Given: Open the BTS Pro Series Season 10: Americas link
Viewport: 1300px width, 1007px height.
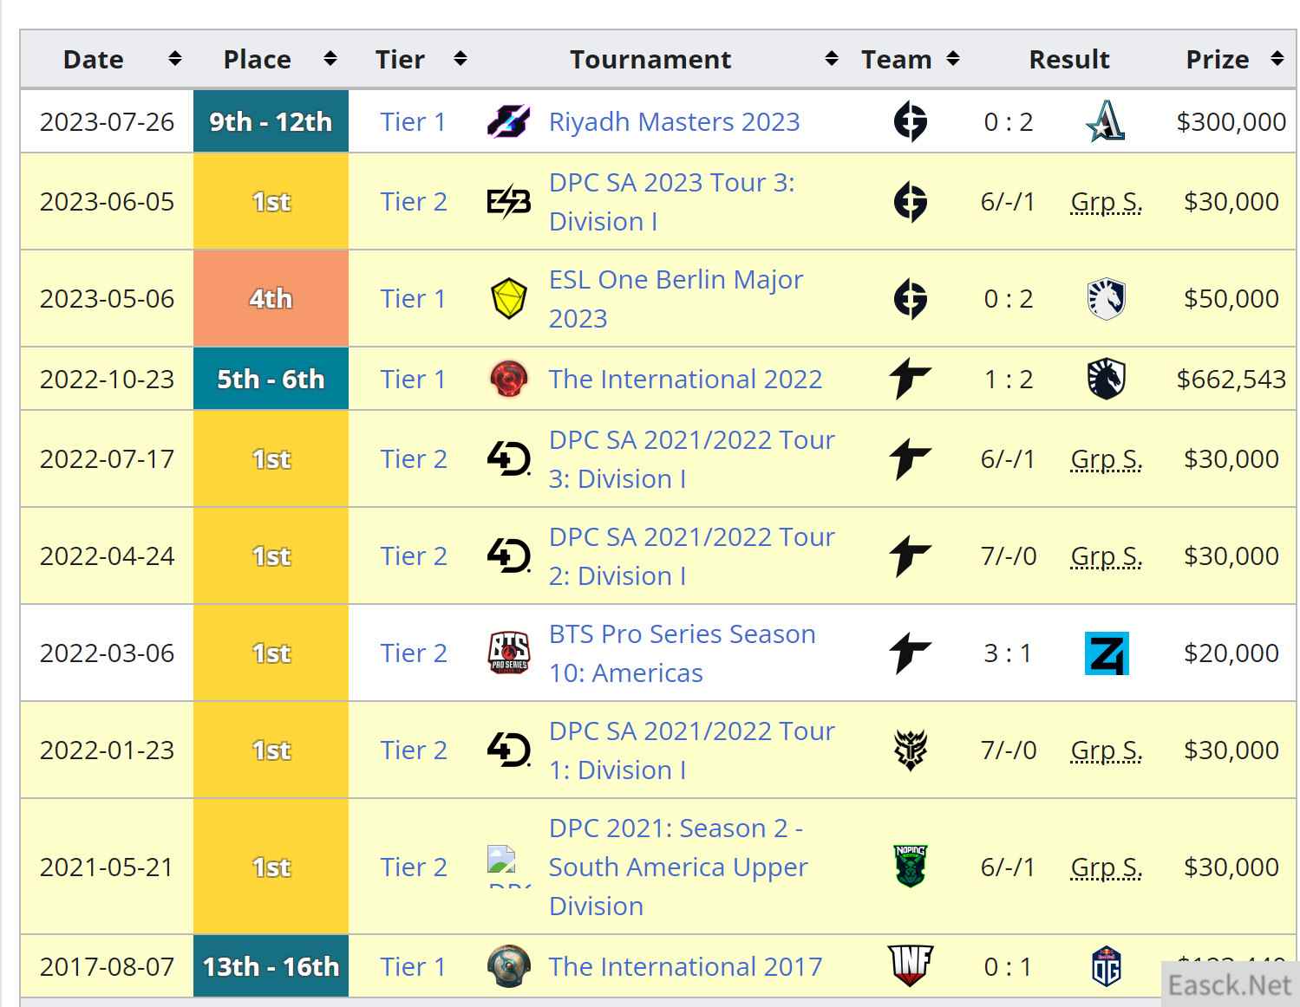Looking at the screenshot, I should pyautogui.click(x=682, y=653).
